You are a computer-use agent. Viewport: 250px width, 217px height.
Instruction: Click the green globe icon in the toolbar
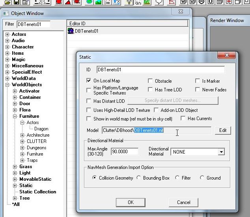click(89, 2)
